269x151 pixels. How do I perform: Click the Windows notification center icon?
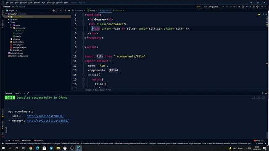coord(264,148)
